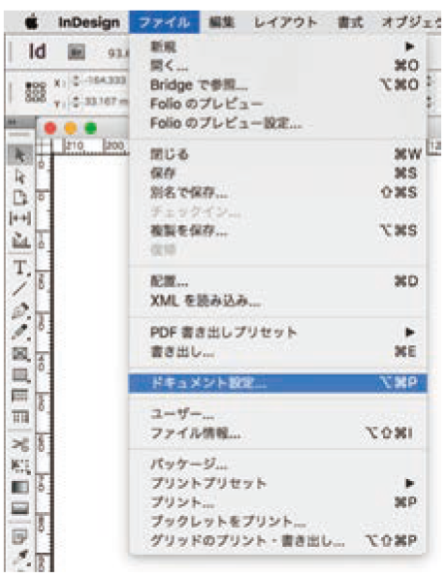Select the Rectangle Frame tool
This screenshot has width=446, height=577.
pyautogui.click(x=20, y=354)
